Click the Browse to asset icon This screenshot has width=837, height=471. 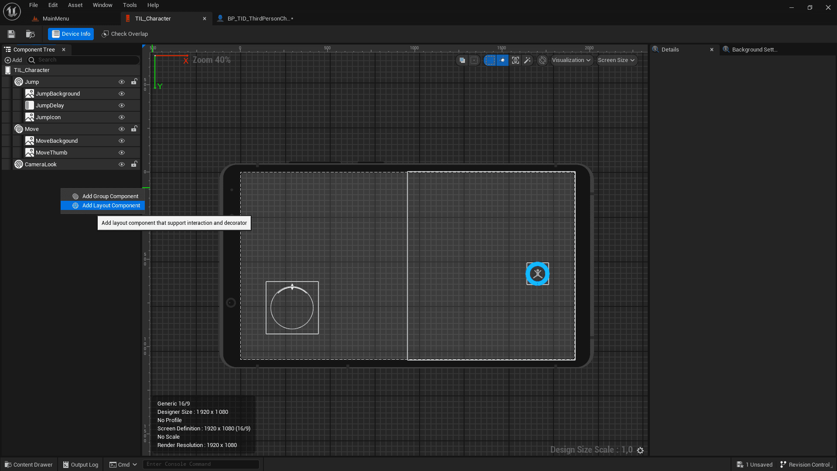tap(31, 34)
